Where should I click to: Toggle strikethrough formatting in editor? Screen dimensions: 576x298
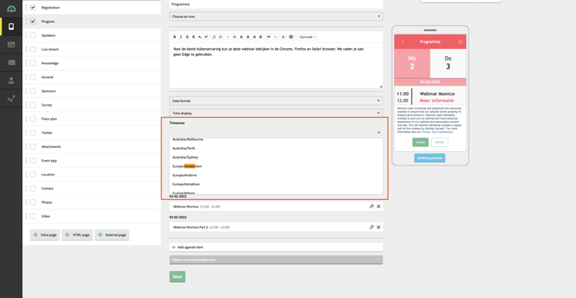[194, 37]
